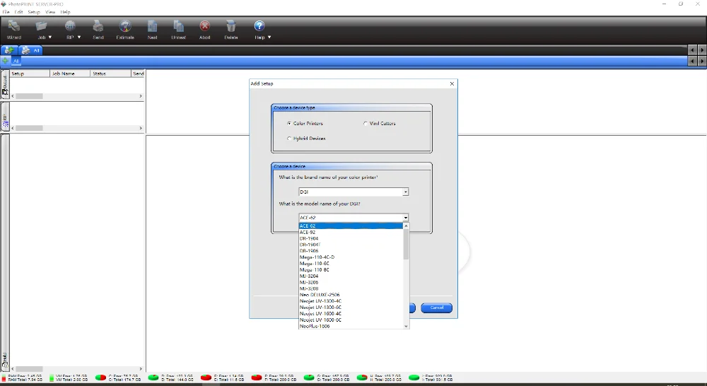
Task: Open the Setup menu
Action: tap(34, 12)
